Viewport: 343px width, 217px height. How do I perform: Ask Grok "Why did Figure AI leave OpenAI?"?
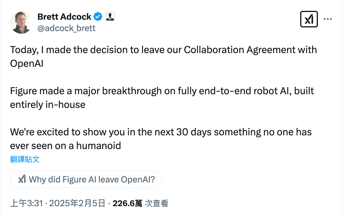86,180
